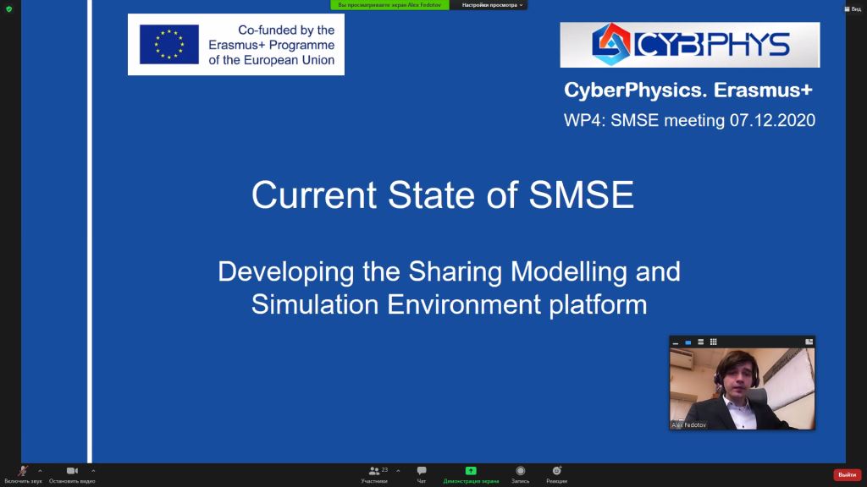Expand arrow next to participants count
The image size is (867, 487).
pos(398,471)
